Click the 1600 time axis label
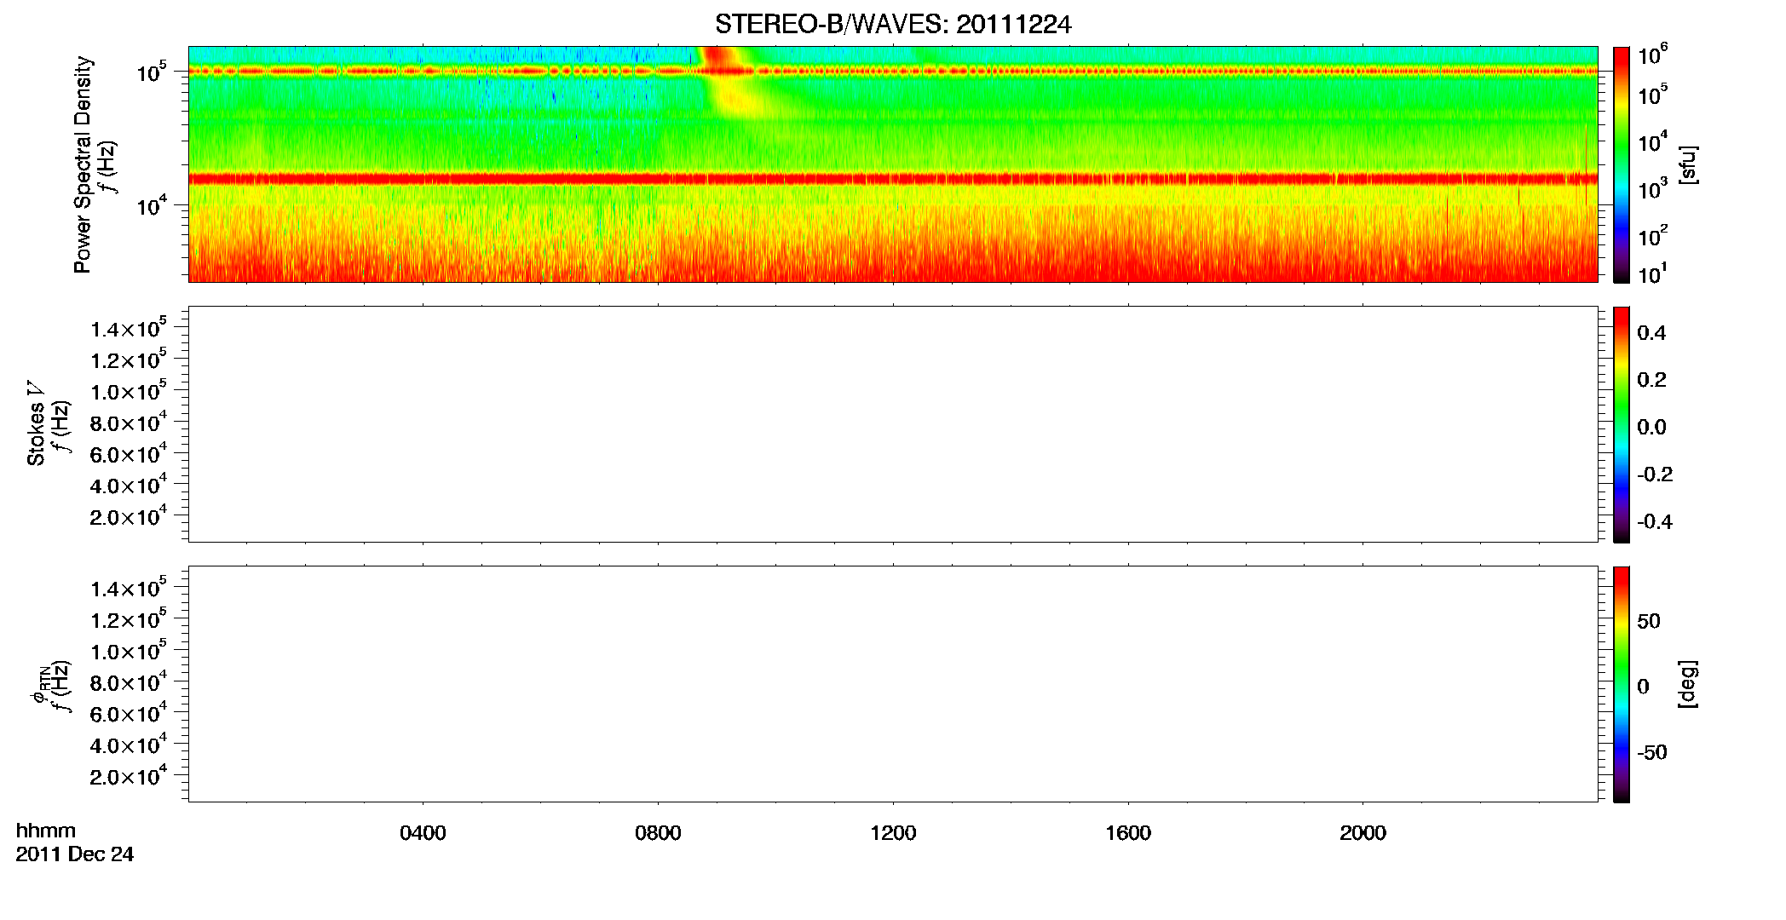1786x920 pixels. coord(1128,833)
